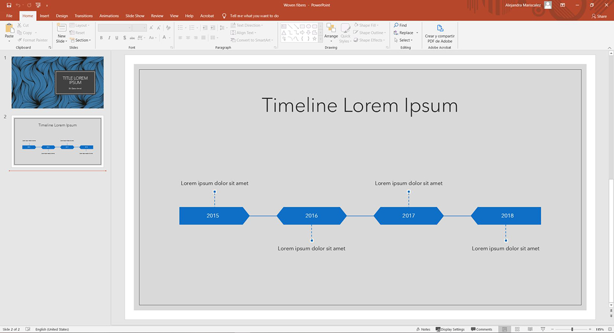This screenshot has width=614, height=333.
Task: Click the Slide 2 of 2 indicator
Action: [11, 329]
